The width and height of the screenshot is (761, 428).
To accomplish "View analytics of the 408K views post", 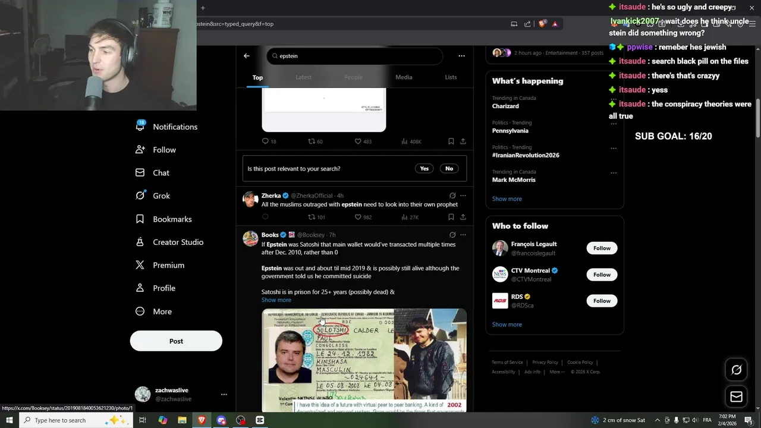I will (411, 141).
